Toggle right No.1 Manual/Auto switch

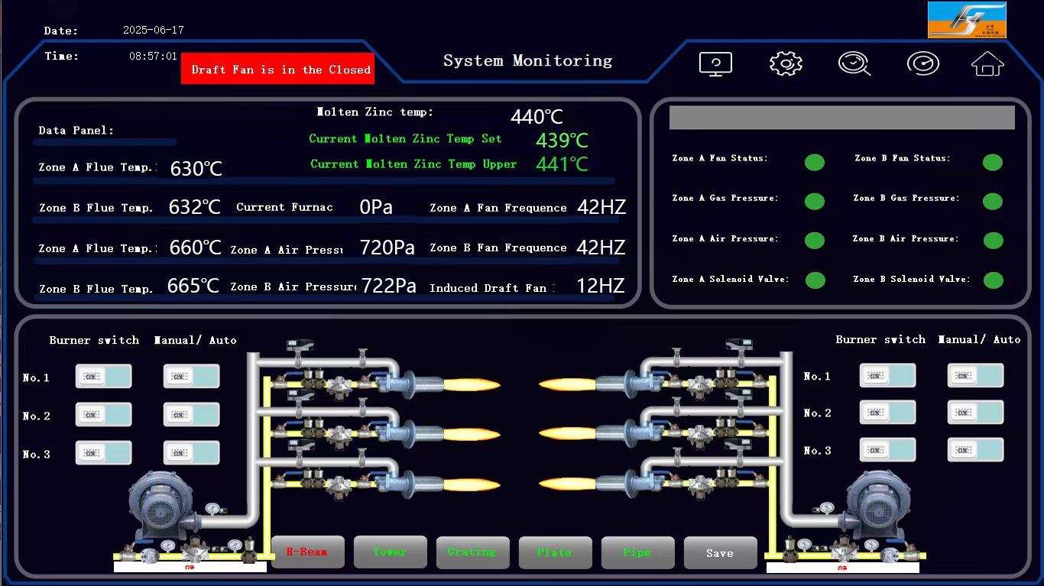[975, 375]
